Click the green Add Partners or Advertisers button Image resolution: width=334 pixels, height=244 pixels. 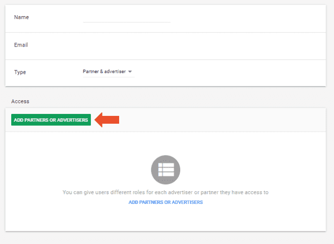point(51,120)
